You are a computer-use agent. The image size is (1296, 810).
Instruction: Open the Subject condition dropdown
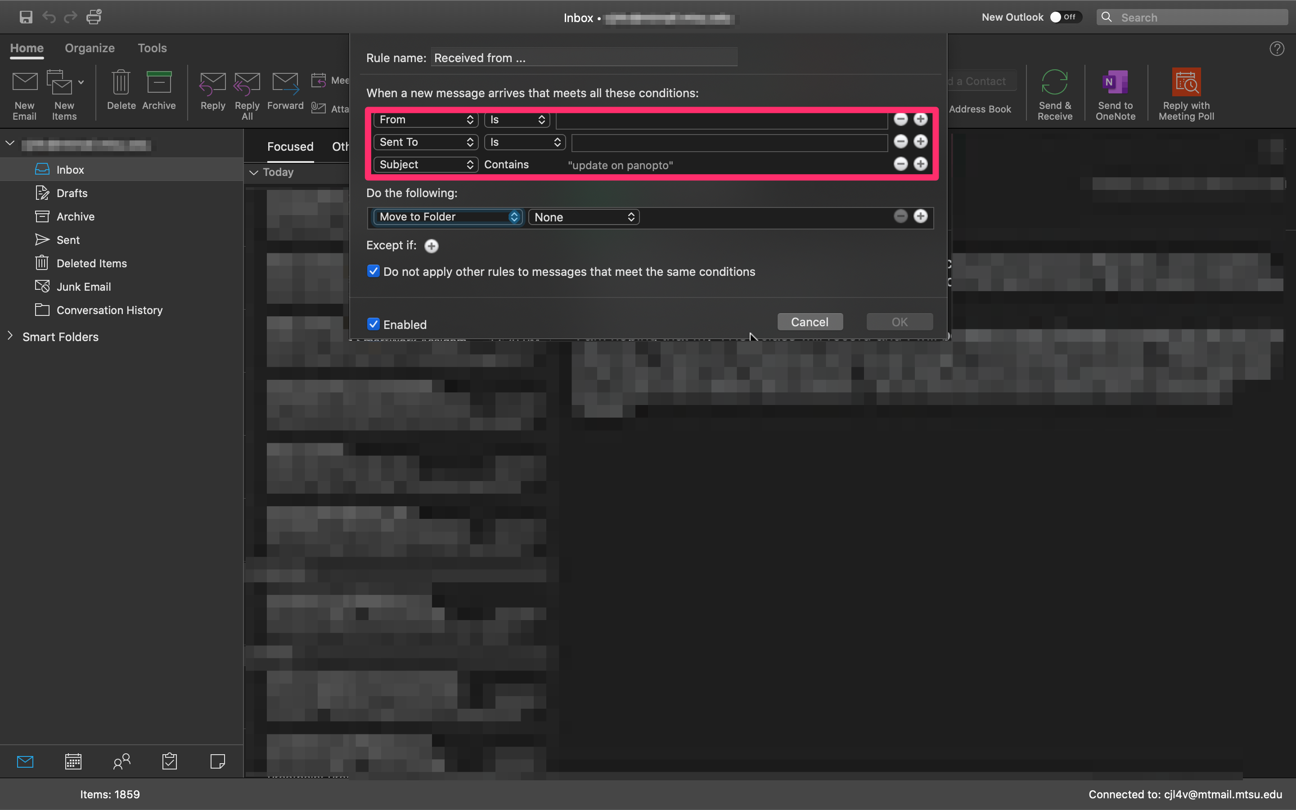coord(426,164)
